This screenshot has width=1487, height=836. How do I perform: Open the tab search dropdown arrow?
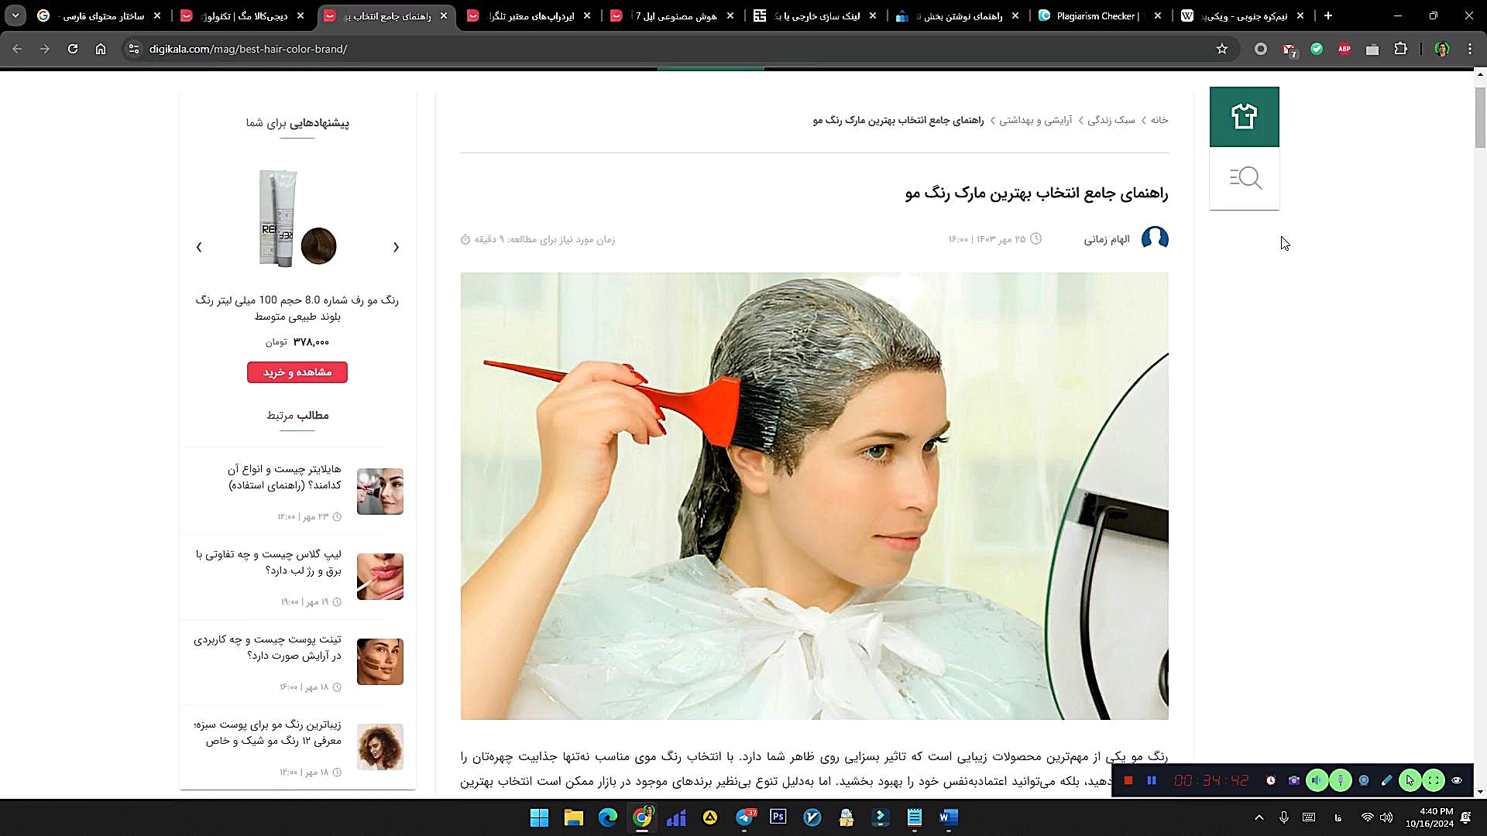[15, 15]
